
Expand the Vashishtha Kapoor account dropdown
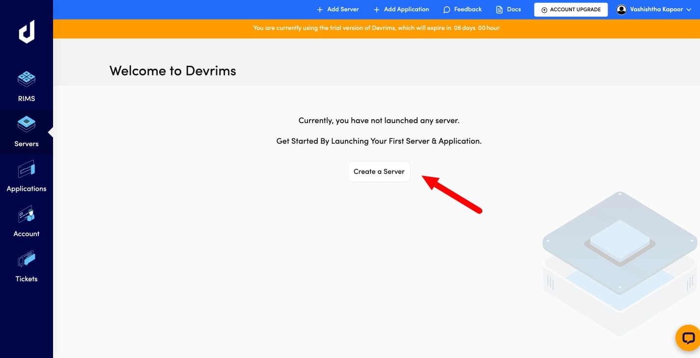(x=654, y=9)
